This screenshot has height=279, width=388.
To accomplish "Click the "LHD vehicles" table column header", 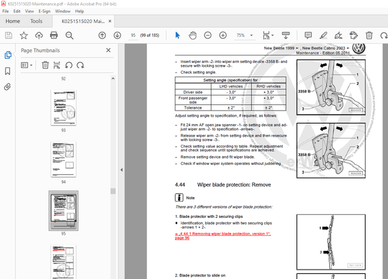I will coord(231,86).
